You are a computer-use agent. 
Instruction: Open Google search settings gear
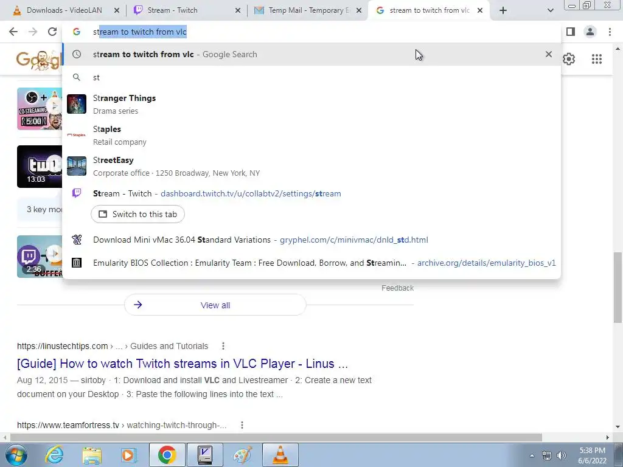[569, 59]
